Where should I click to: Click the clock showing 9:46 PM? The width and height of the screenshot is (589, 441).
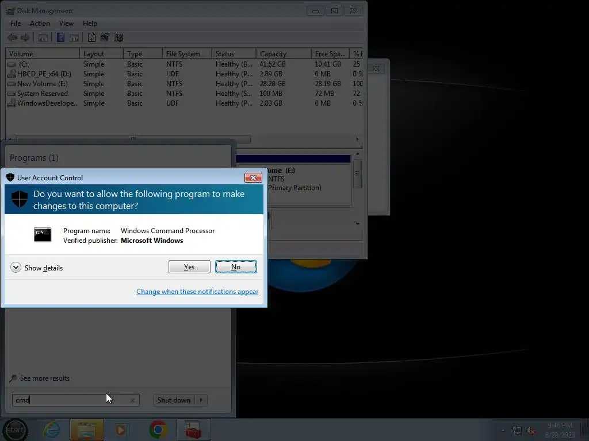click(x=560, y=430)
